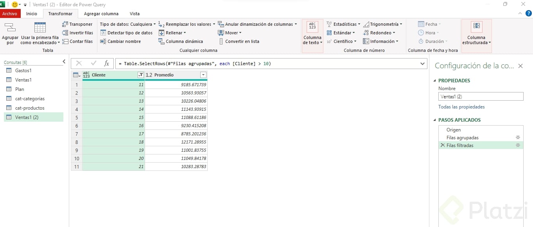The image size is (533, 227).
Task: Collapse the ribbon with caret icon
Action: (520, 13)
